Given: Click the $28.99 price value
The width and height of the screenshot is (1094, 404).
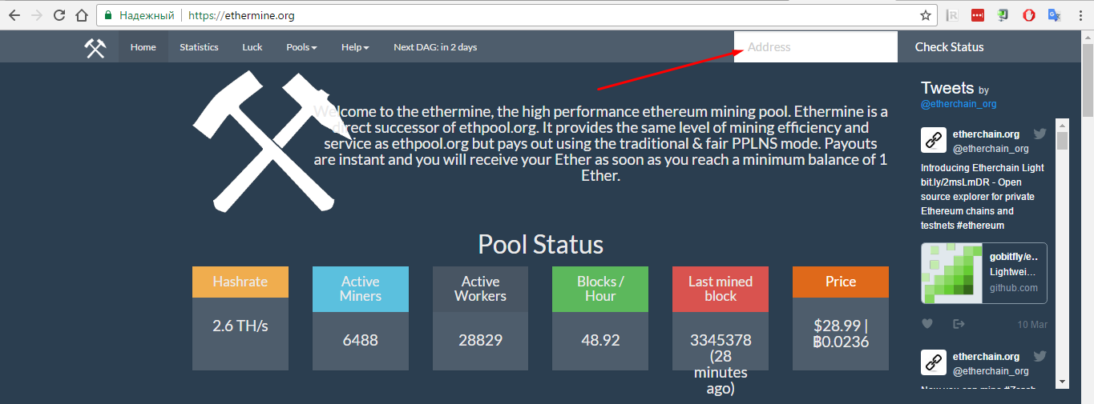Looking at the screenshot, I should [837, 326].
